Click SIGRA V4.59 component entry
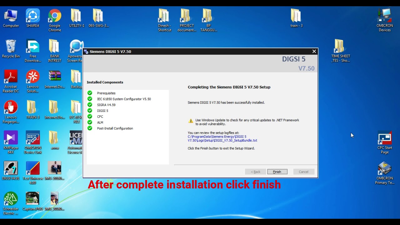The height and width of the screenshot is (225, 400). [106, 105]
